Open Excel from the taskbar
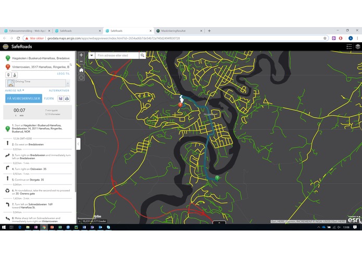The height and width of the screenshot is (257, 362). coord(60,227)
